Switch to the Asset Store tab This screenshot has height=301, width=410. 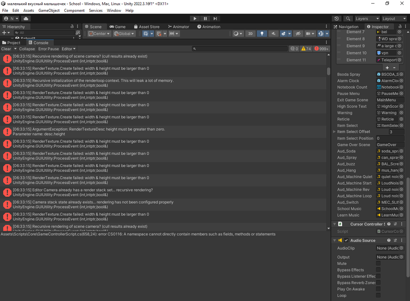pyautogui.click(x=147, y=27)
